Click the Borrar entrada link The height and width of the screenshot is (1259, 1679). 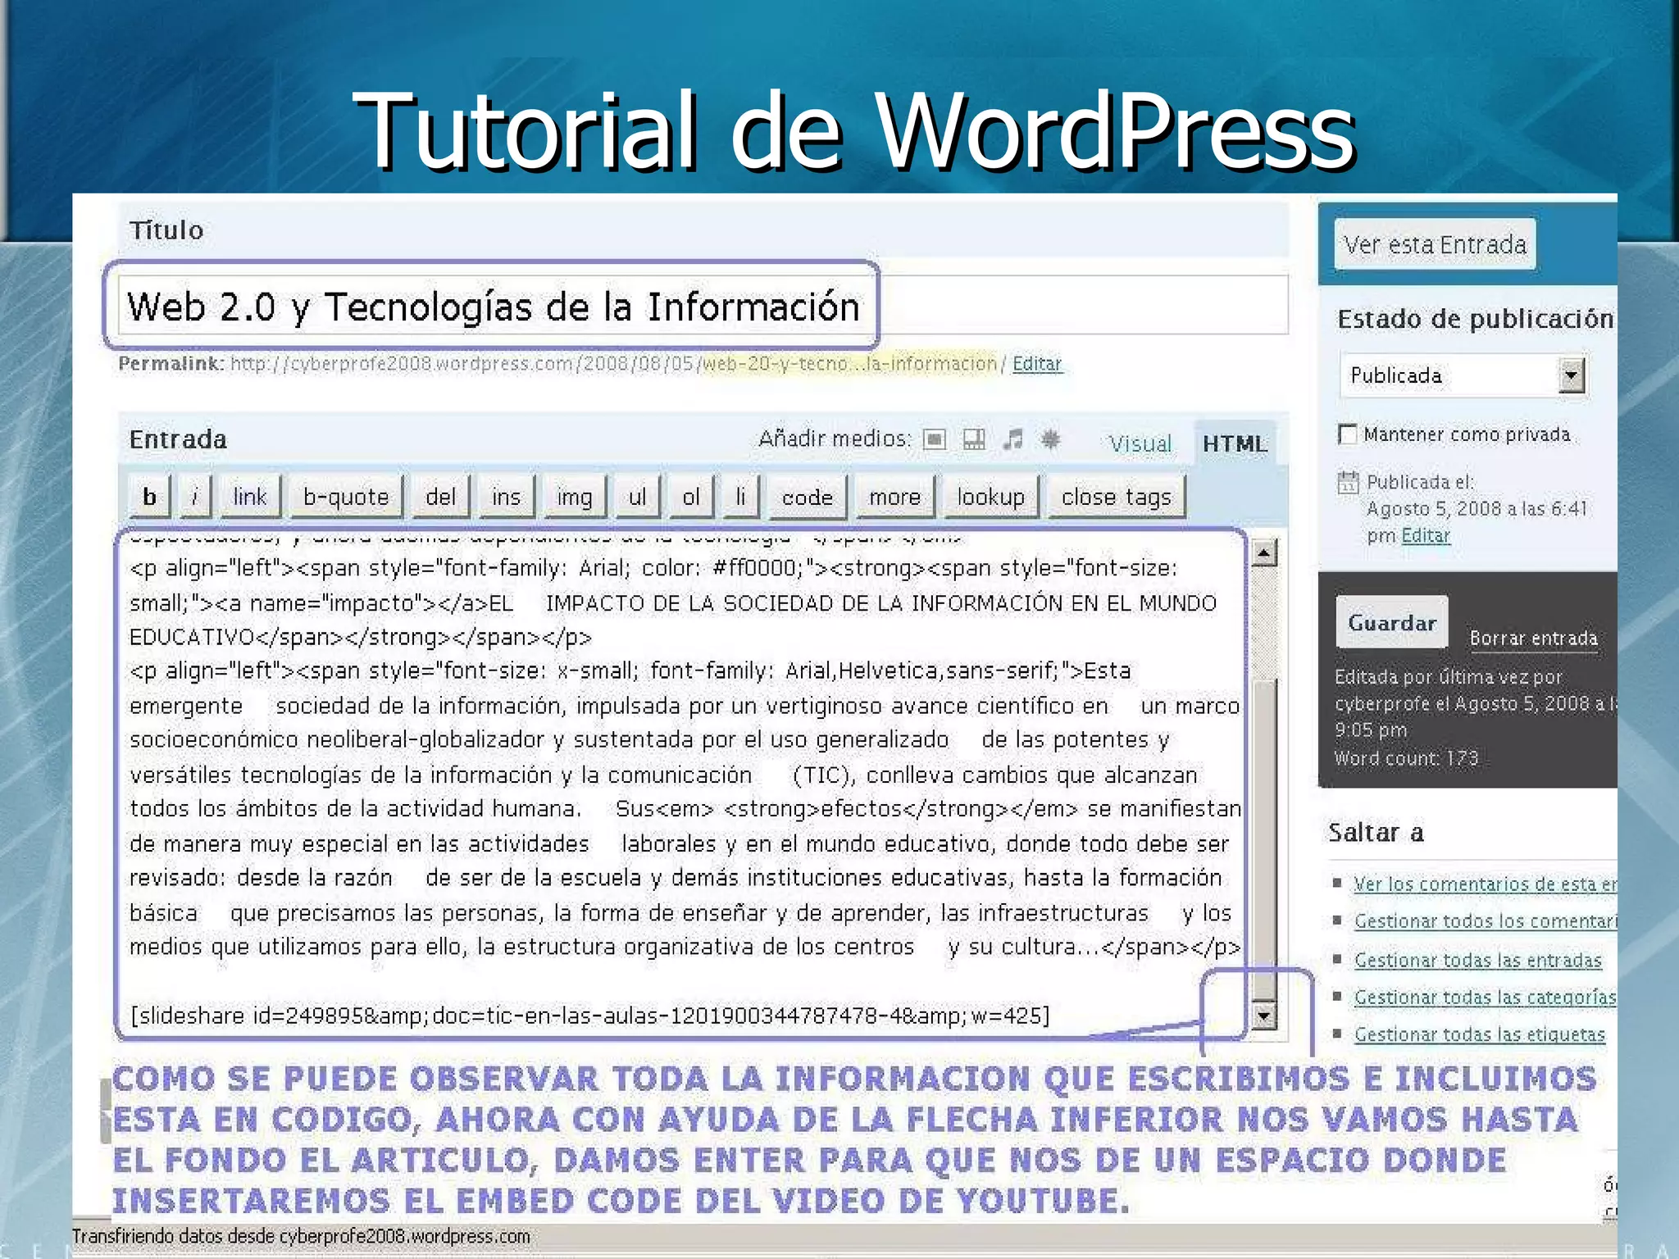1533,638
